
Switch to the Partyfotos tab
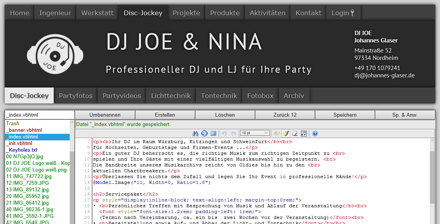[x=75, y=95]
